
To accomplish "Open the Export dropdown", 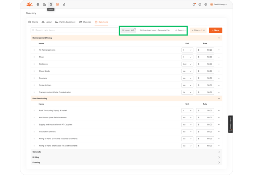I will (x=181, y=30).
